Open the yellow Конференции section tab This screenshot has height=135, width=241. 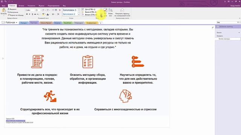[92, 23]
